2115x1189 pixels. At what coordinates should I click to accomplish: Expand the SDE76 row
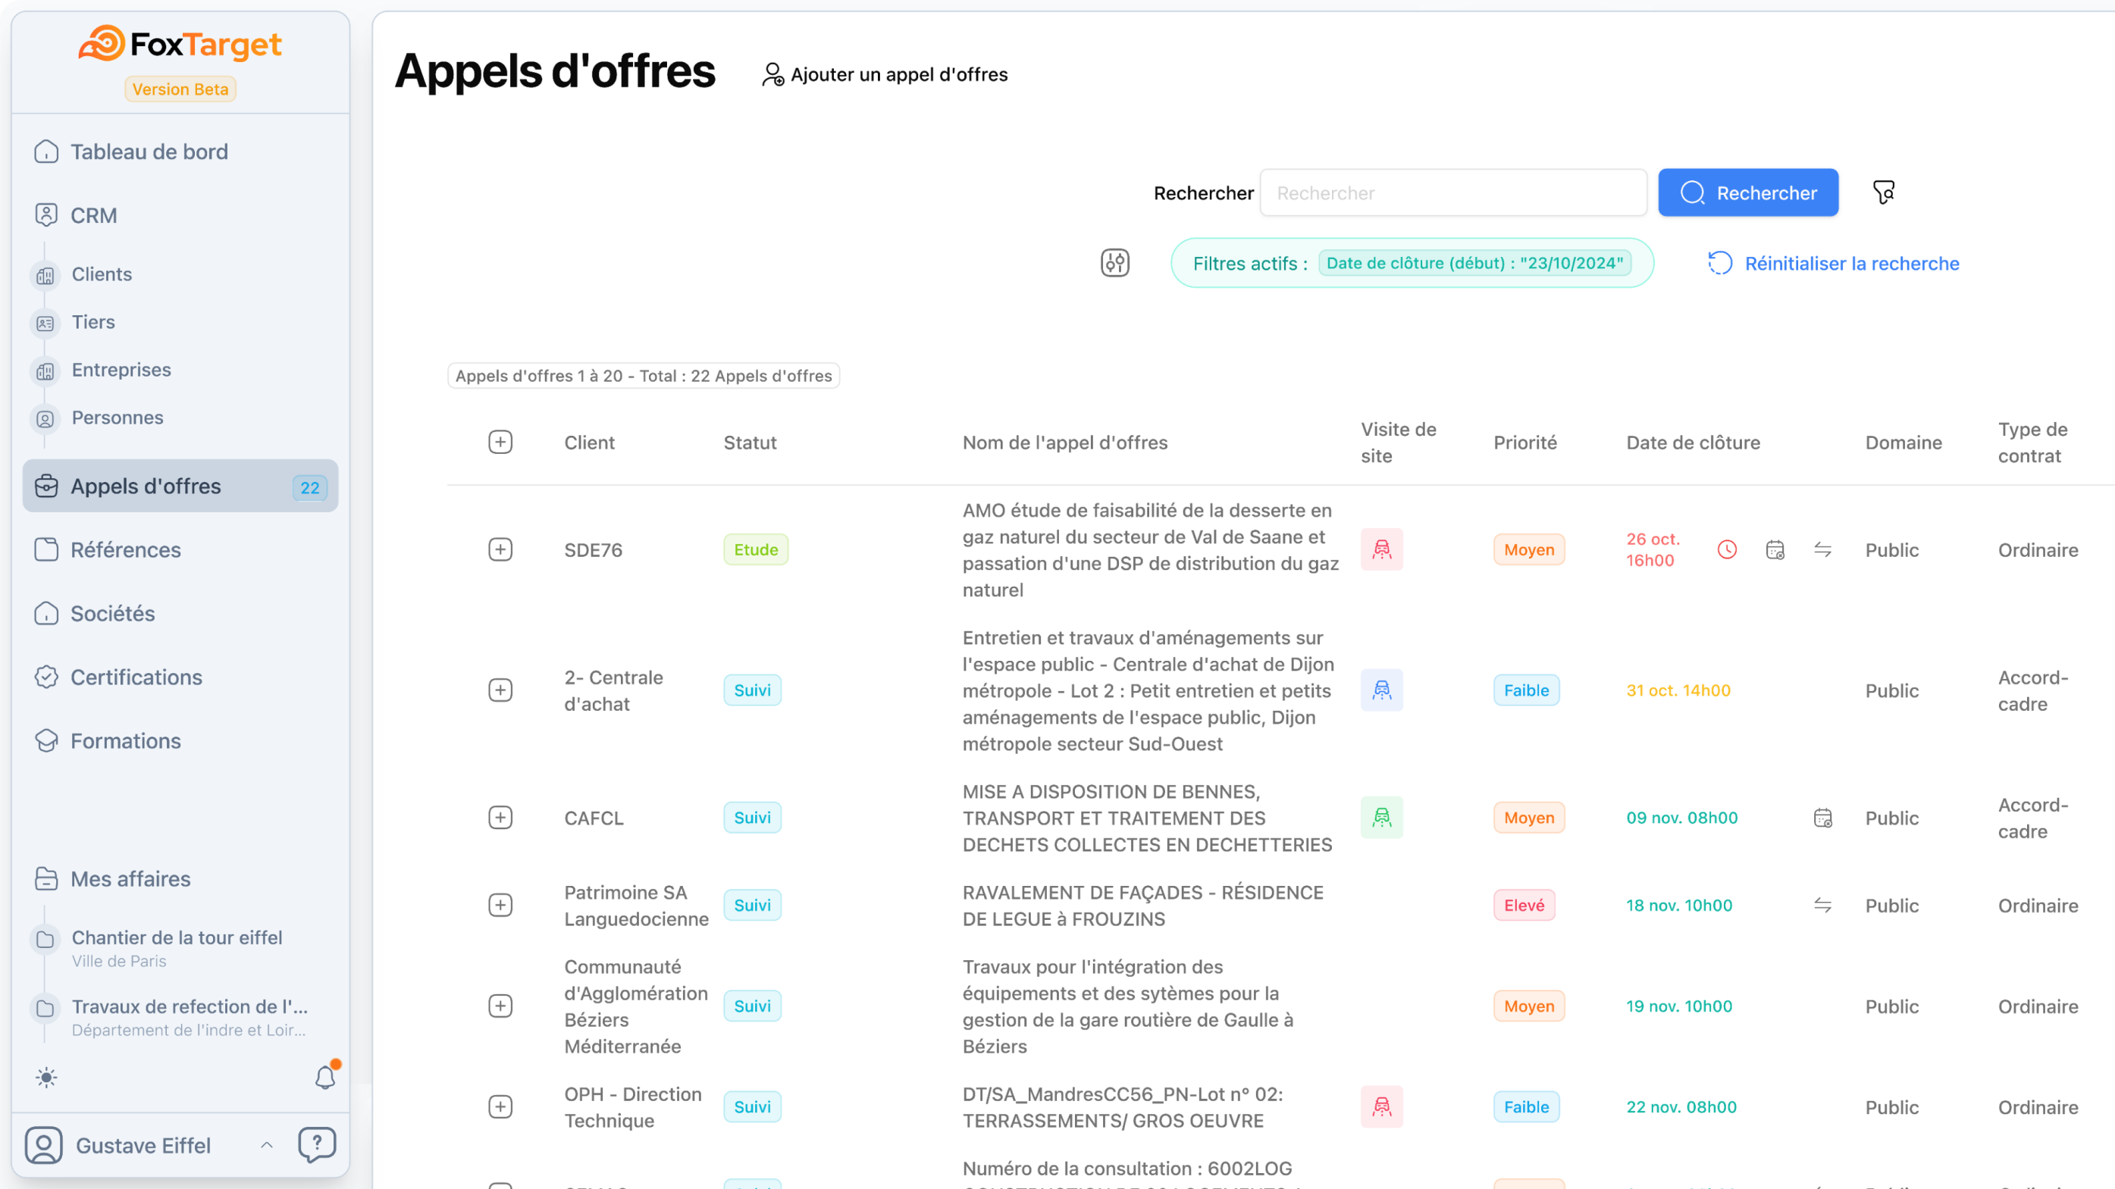(500, 549)
